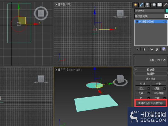Click Remove Modifier from stack icon
168x126 pixels.
pyautogui.click(x=157, y=49)
